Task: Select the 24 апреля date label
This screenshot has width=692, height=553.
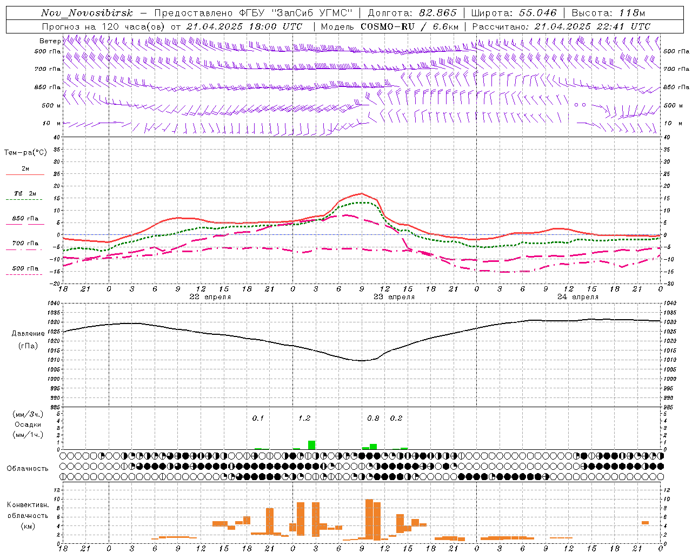Action: [x=578, y=297]
